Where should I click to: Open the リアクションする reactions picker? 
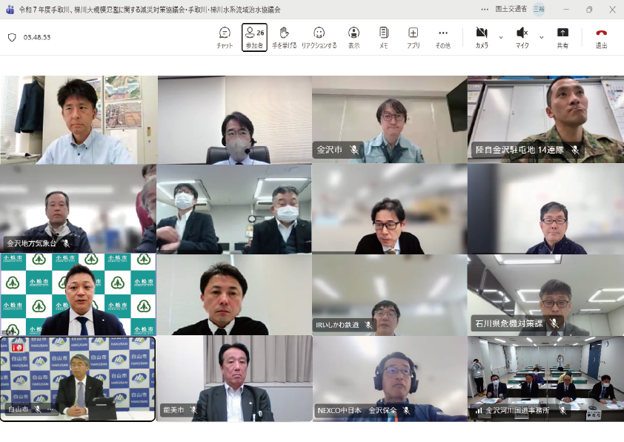coord(319,37)
